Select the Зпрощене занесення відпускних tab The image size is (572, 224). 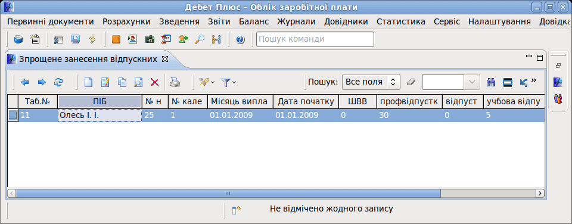tap(88, 59)
